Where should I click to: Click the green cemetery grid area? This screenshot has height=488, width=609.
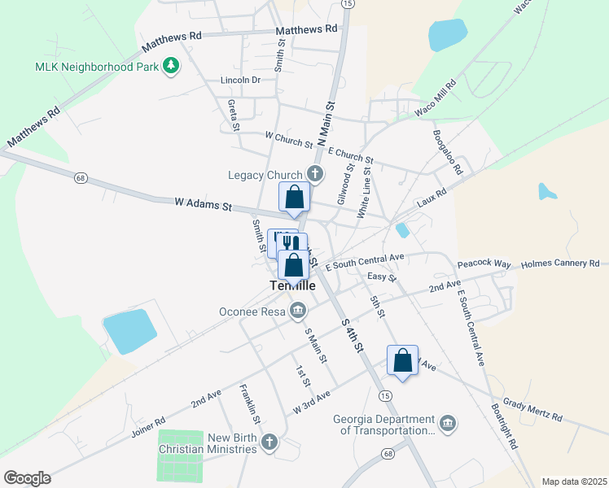point(181,455)
